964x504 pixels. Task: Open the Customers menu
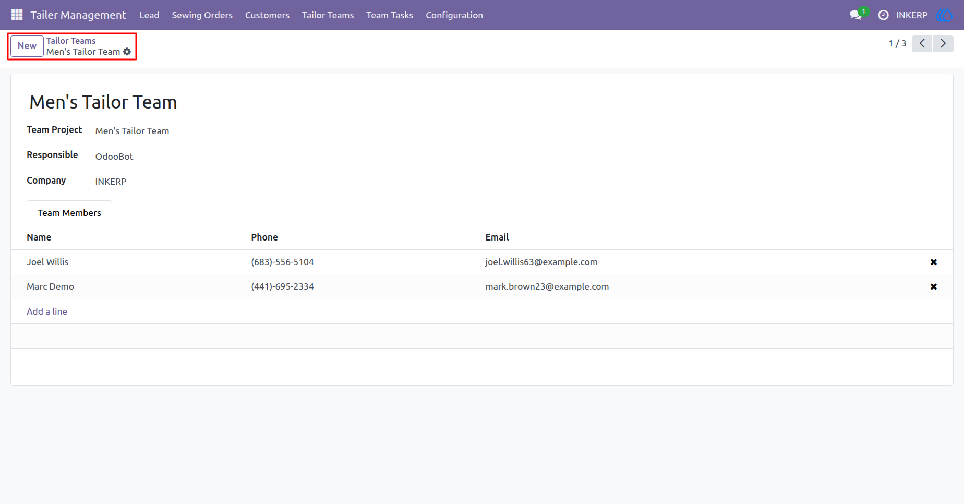click(267, 15)
